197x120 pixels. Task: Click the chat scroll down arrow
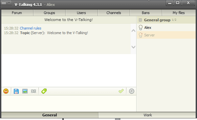pos(133,47)
